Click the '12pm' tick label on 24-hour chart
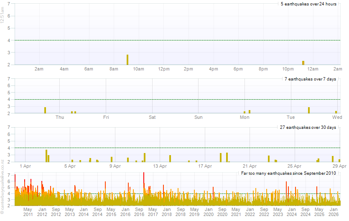Screen dimensions: 349x221 [x=163, y=69]
